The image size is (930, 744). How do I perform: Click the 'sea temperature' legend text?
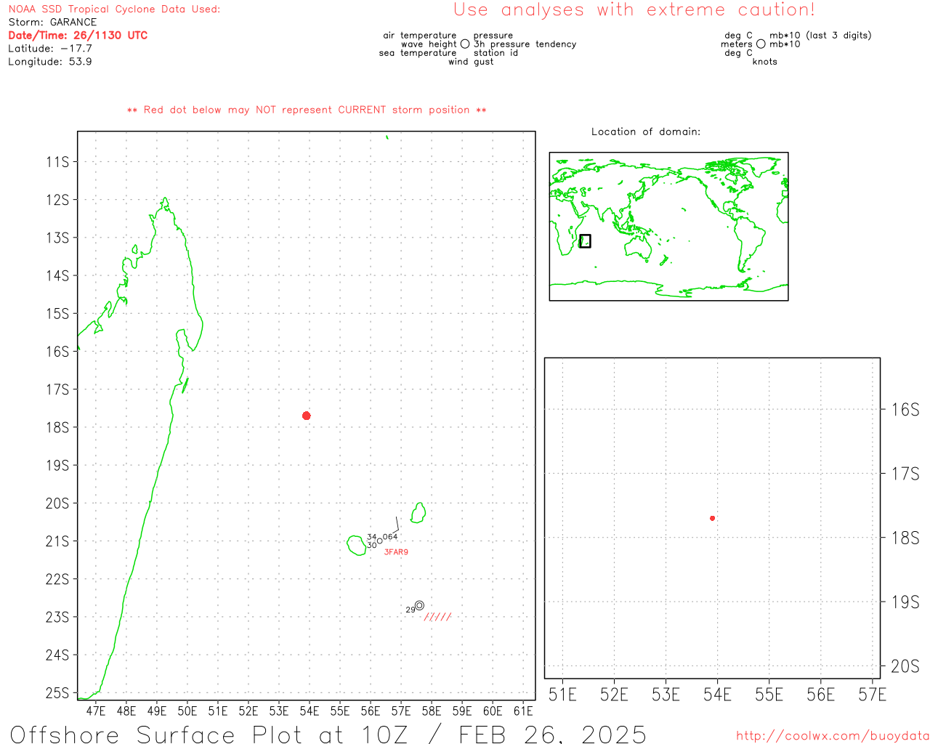(418, 53)
